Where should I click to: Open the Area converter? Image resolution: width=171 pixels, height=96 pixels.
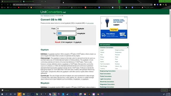click(x=102, y=55)
